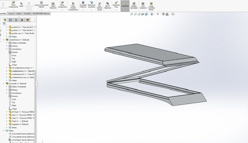The image size is (248, 143).
Task: Toggle Large Assembly Mode
Action: (151, 7)
